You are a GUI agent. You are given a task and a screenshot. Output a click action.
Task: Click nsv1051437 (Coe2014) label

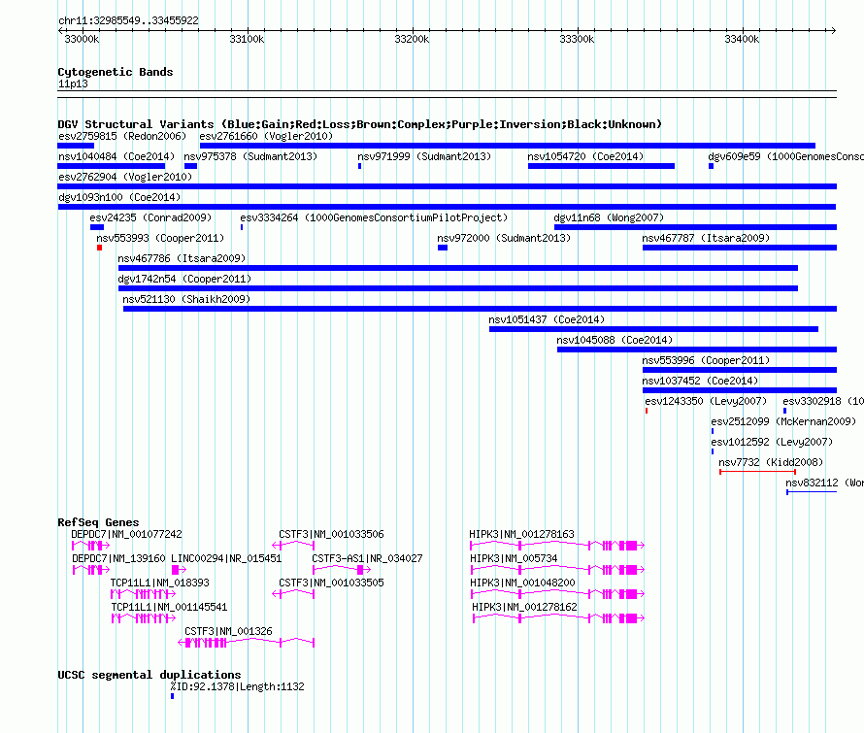tap(547, 319)
